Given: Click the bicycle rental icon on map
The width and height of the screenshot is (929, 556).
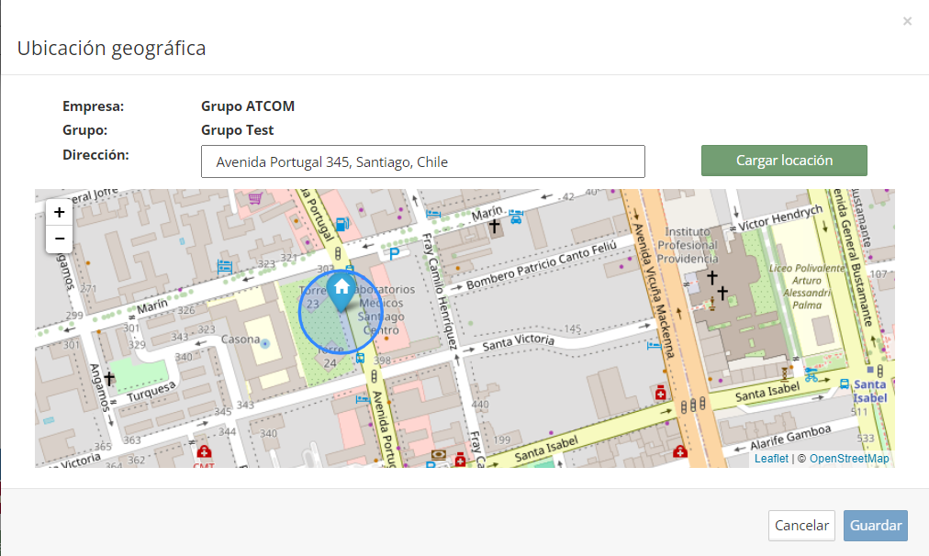Looking at the screenshot, I should (811, 374).
